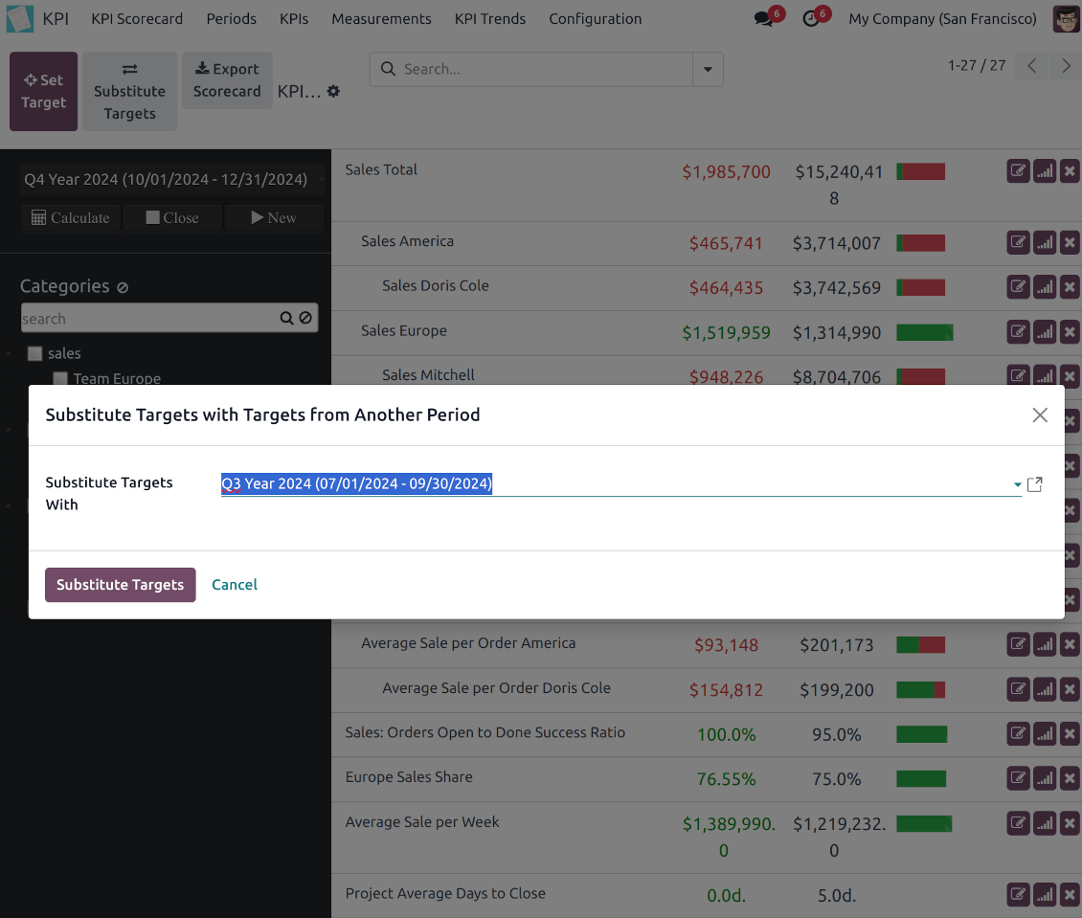Click the edit icon on Sales Total row

(x=1018, y=171)
